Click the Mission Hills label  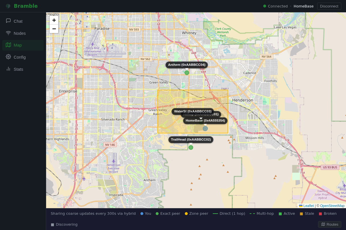click(x=255, y=138)
